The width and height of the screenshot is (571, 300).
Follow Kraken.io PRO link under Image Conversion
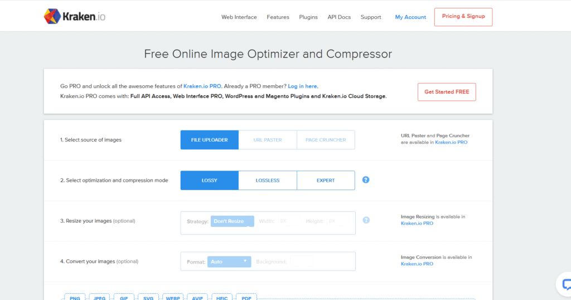[x=417, y=264]
